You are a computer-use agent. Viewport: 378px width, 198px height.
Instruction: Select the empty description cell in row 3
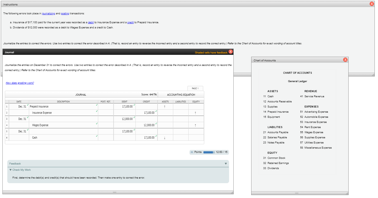click(x=63, y=119)
